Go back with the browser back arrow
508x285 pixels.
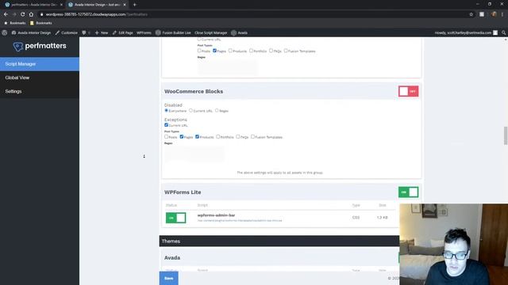(6, 14)
